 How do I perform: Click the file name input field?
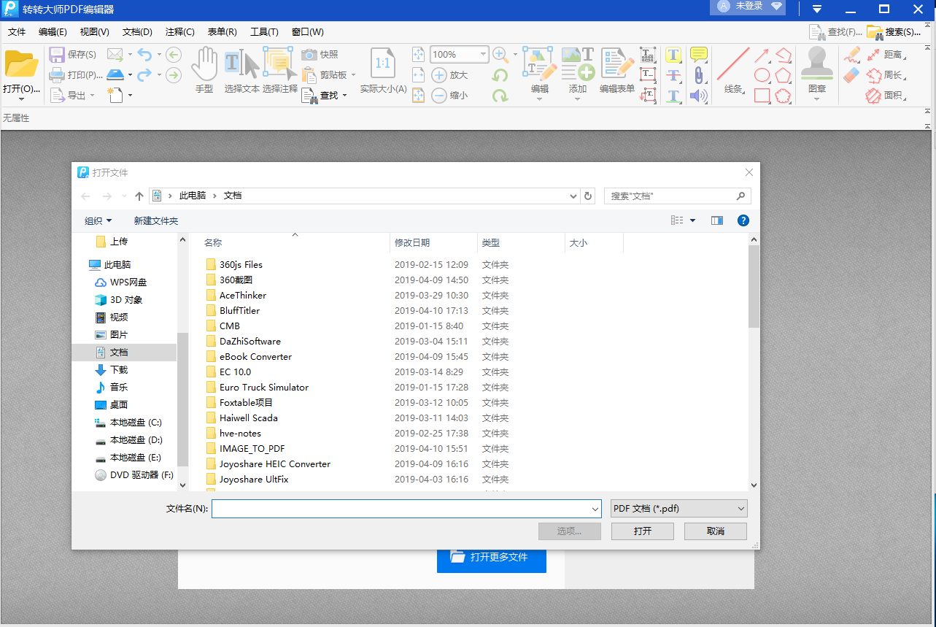[406, 509]
